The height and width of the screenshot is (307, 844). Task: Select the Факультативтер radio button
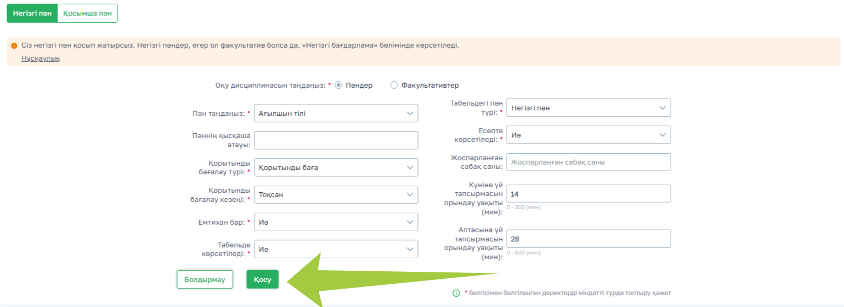click(x=394, y=85)
